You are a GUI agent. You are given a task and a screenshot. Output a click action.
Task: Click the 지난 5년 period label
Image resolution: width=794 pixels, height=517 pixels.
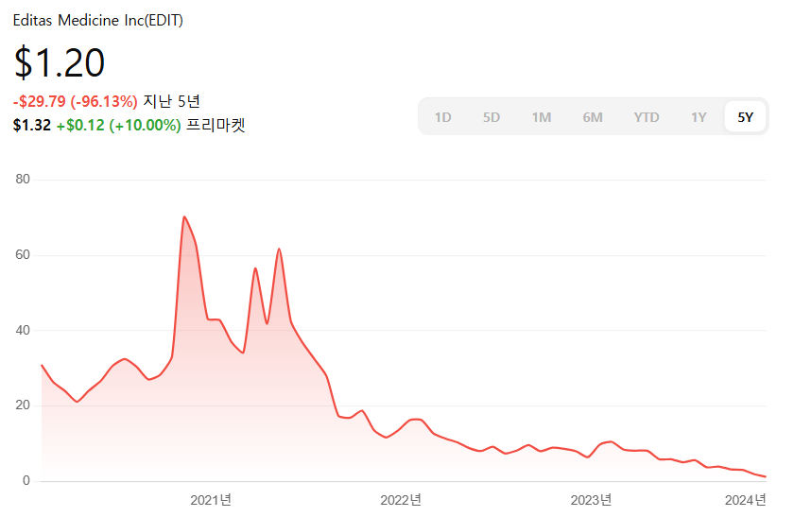(172, 101)
